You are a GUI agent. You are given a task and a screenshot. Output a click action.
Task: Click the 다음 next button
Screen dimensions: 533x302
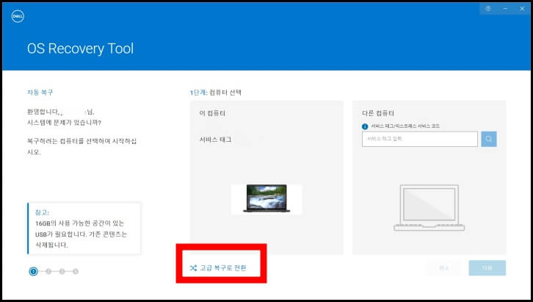(487, 268)
